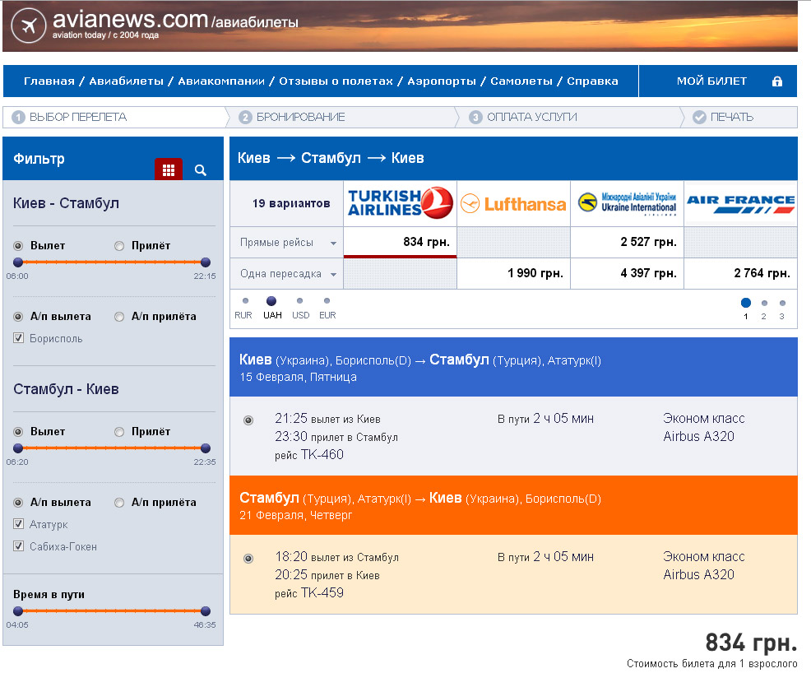This screenshot has width=811, height=673.
Task: Open the Одна пересадка dropdown arrow
Action: pos(333,275)
